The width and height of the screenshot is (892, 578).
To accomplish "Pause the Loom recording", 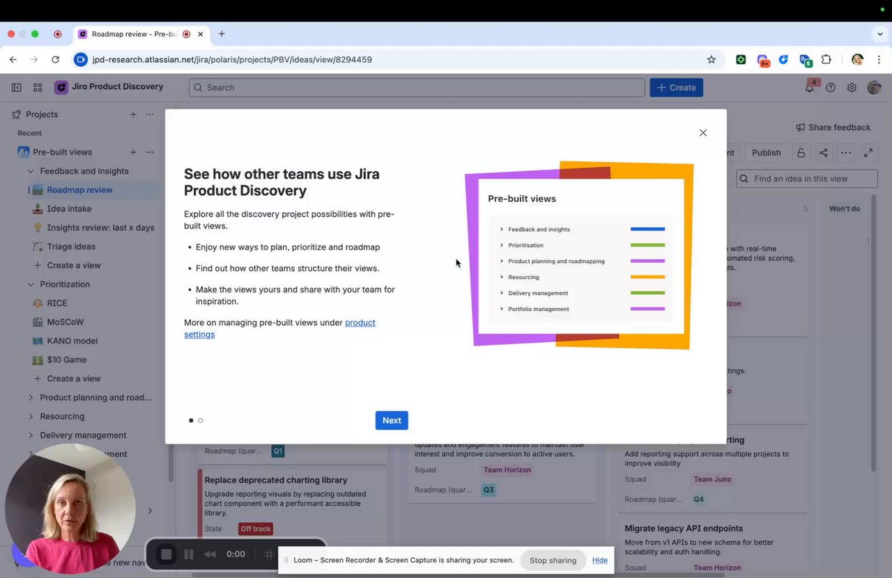I will point(188,554).
